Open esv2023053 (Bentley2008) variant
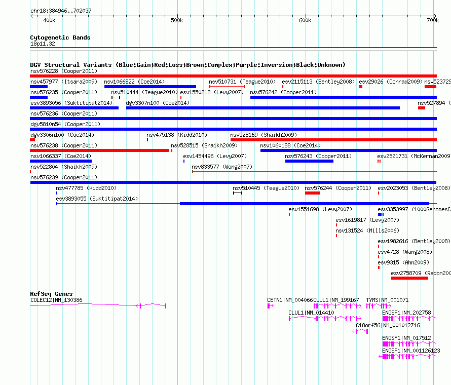Viewport: 451px width, 385px height. tap(379, 193)
